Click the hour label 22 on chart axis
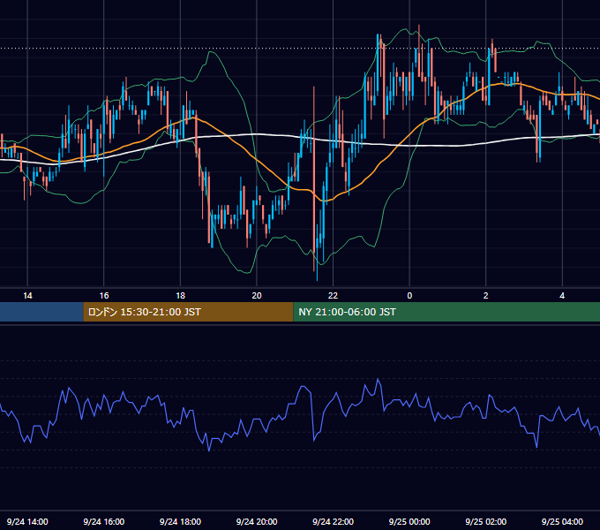The width and height of the screenshot is (600, 530). 333,296
